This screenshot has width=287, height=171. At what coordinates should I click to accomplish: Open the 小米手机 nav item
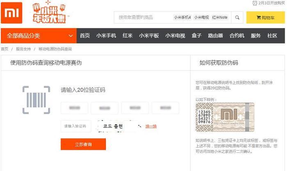pyautogui.click(x=106, y=36)
